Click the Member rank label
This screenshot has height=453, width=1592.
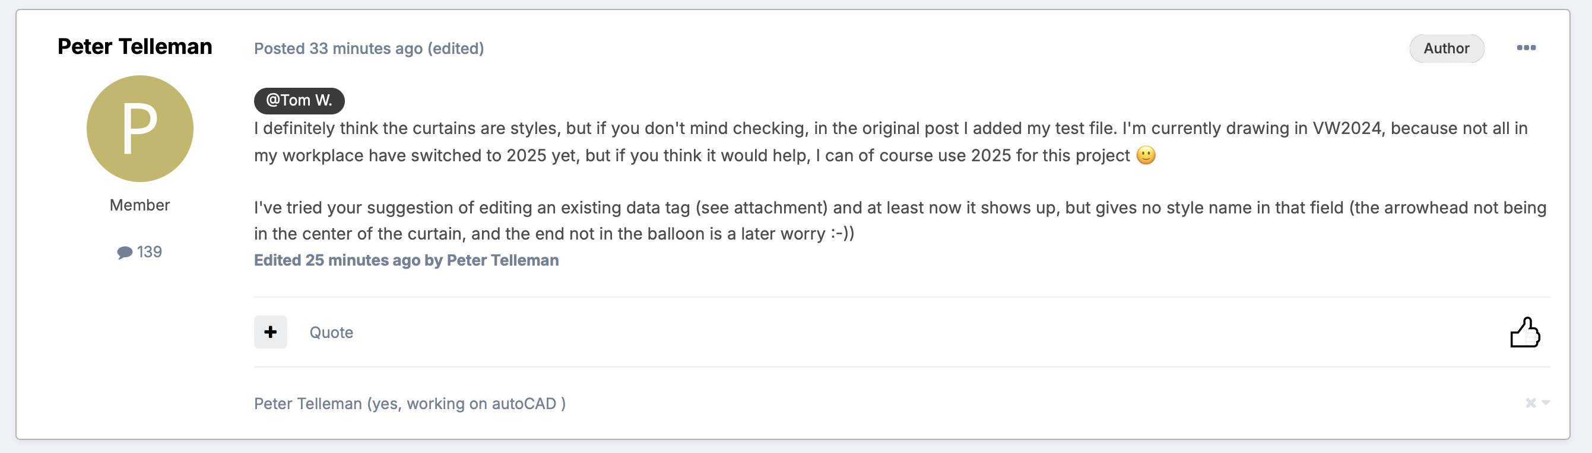click(139, 205)
